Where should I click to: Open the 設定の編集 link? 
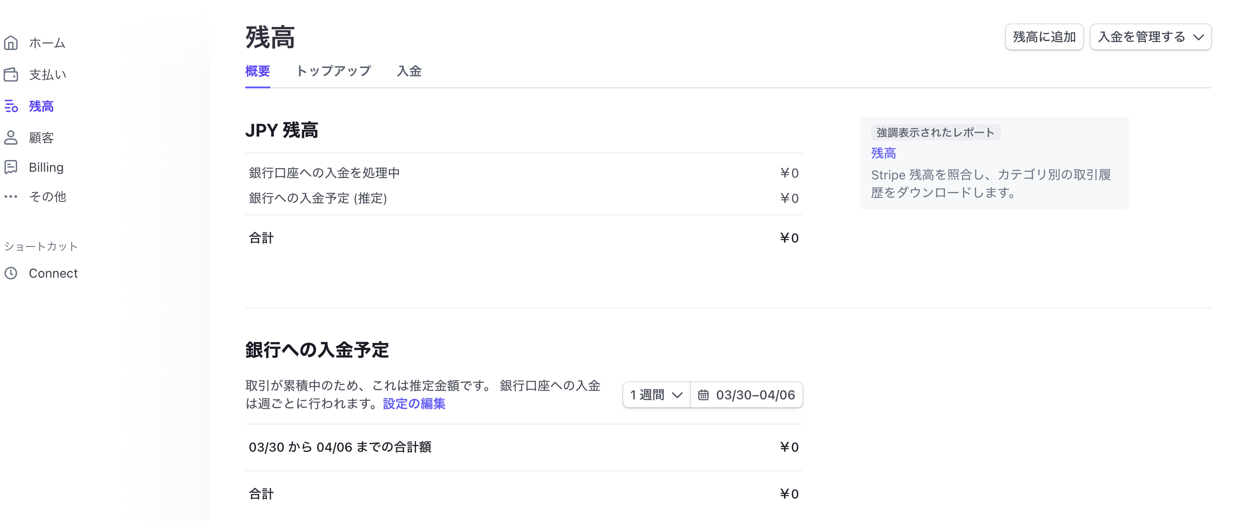pyautogui.click(x=414, y=404)
